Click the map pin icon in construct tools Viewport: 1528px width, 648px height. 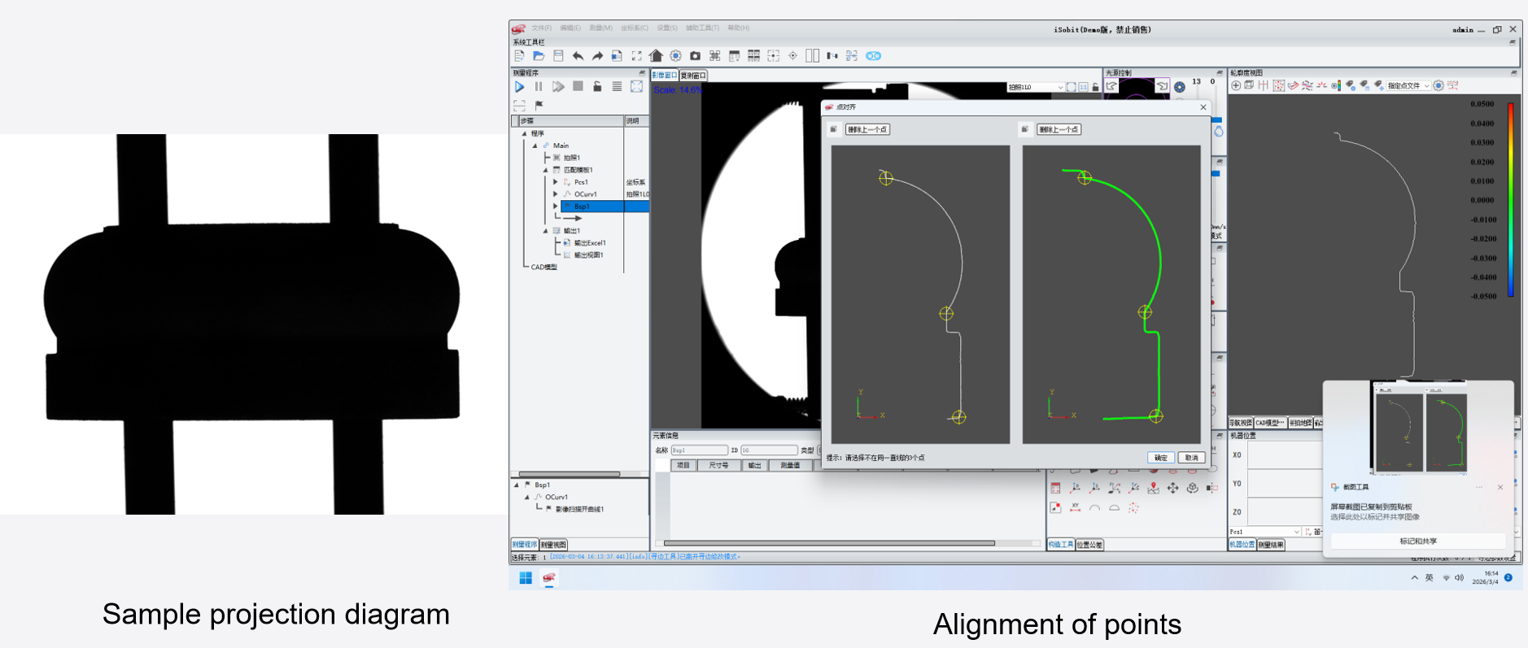click(x=1153, y=488)
